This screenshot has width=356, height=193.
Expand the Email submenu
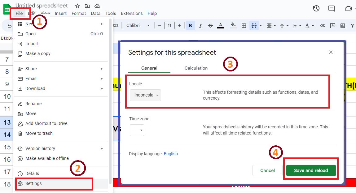[x=61, y=79]
